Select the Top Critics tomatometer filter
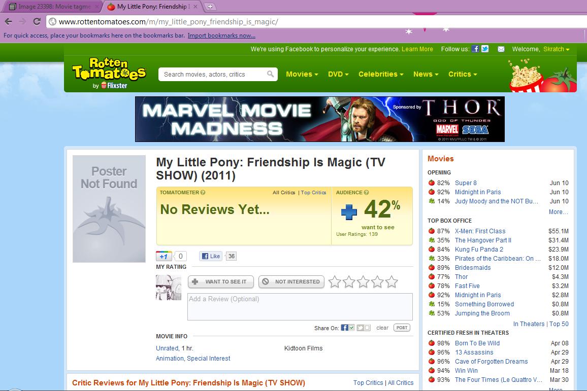 pos(313,193)
